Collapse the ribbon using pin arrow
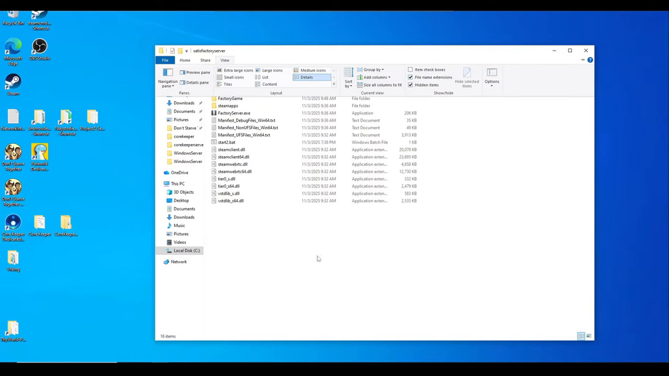669x376 pixels. [582, 60]
